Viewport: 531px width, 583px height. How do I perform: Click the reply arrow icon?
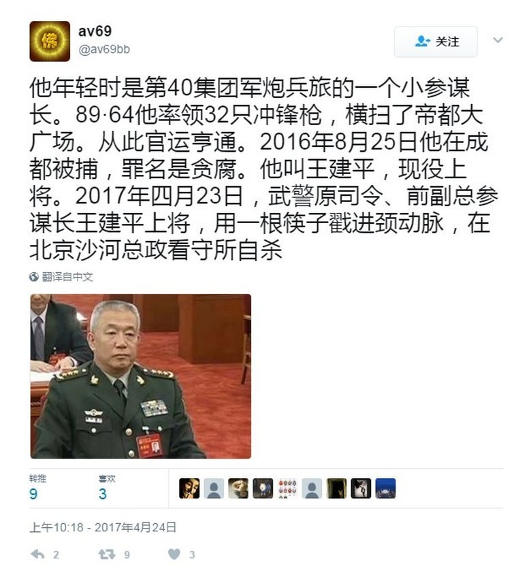tap(37, 554)
